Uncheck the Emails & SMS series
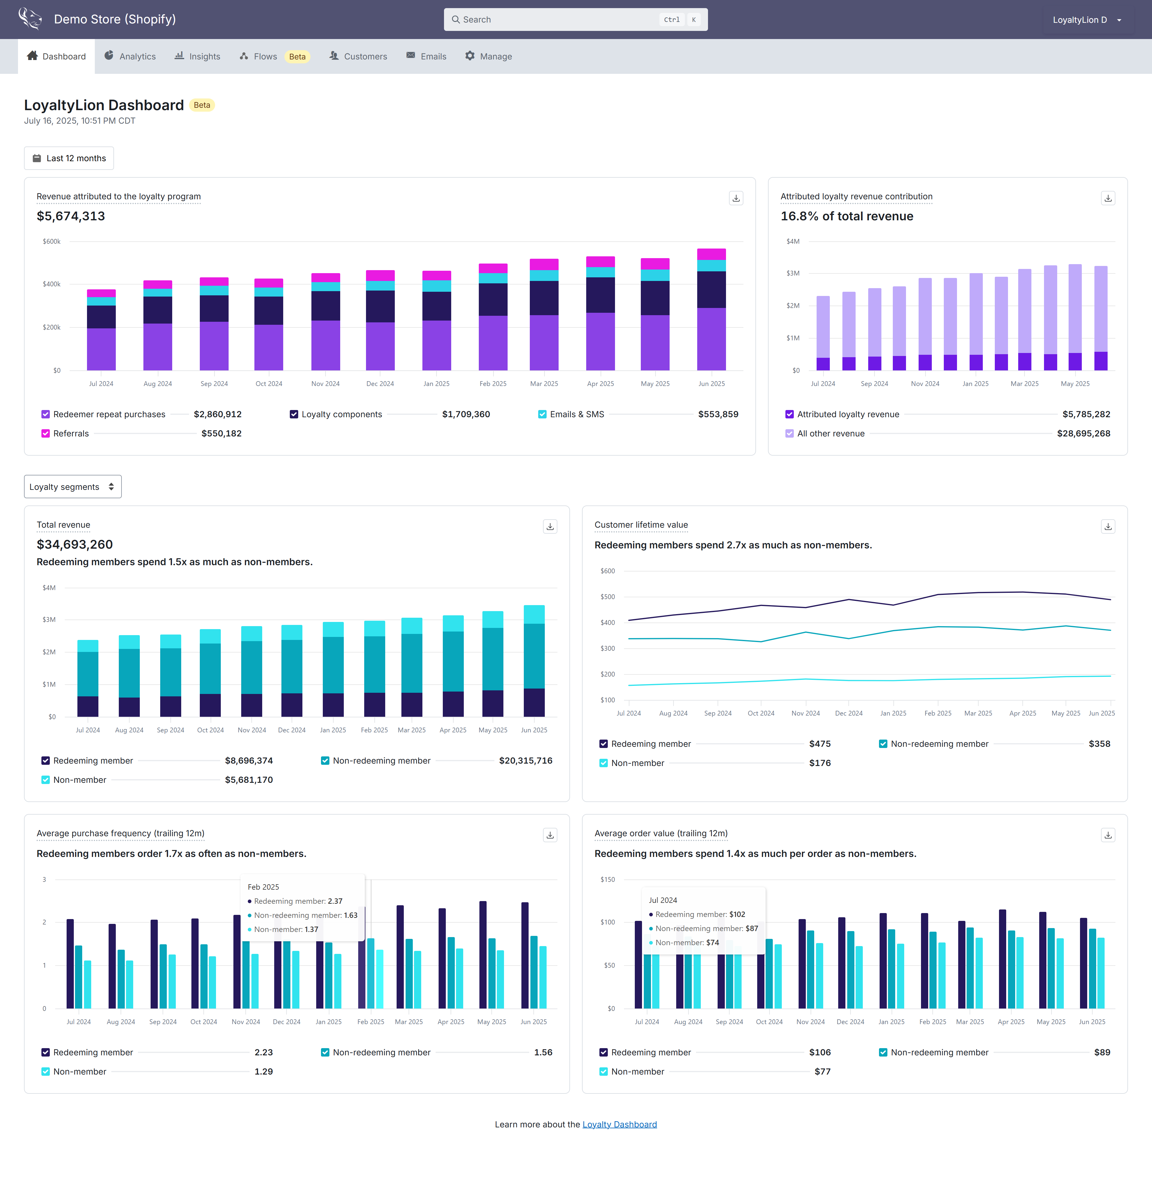The width and height of the screenshot is (1152, 1179). pyautogui.click(x=542, y=415)
